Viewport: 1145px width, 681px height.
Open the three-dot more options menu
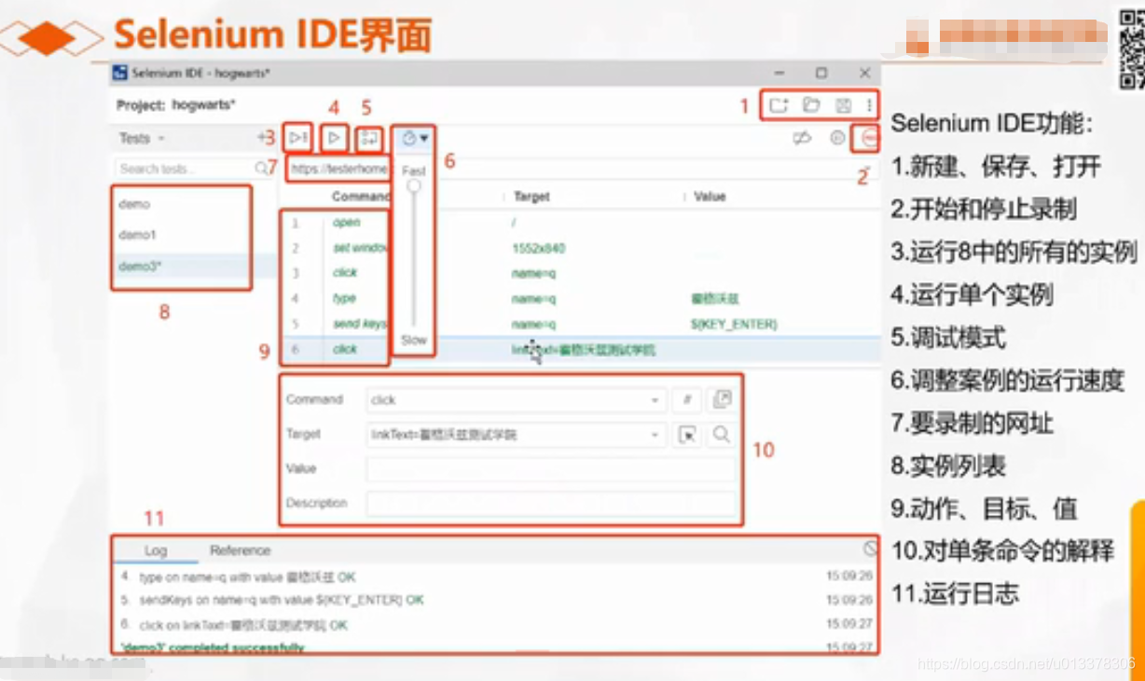click(x=869, y=105)
